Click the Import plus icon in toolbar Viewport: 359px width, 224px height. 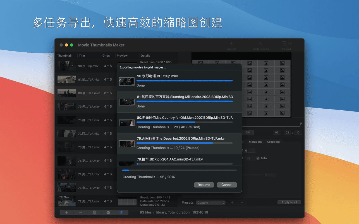click(x=231, y=44)
